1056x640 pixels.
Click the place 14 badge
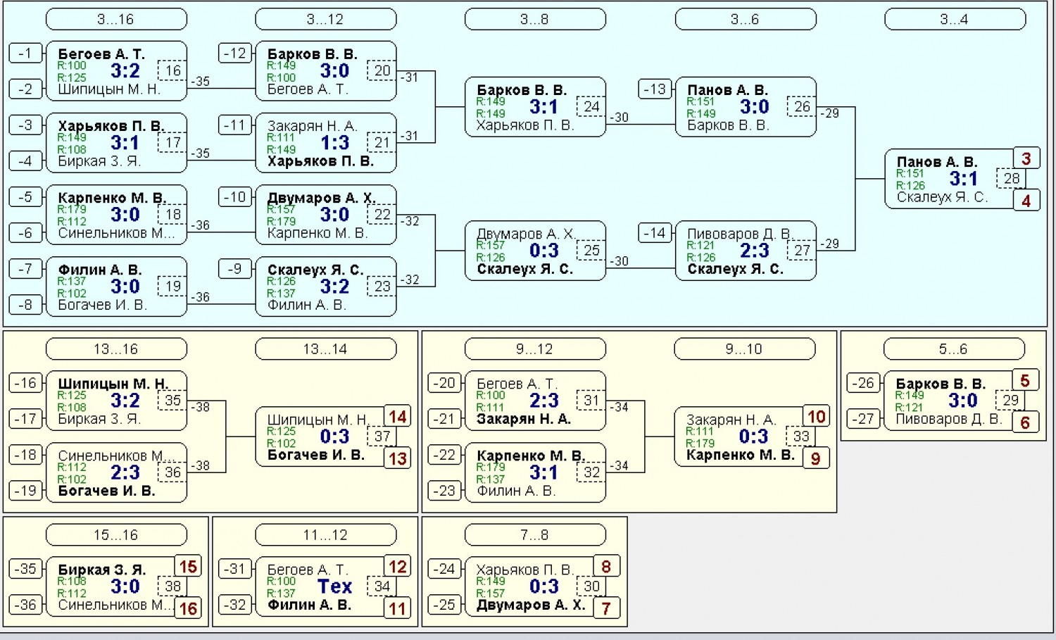[398, 416]
